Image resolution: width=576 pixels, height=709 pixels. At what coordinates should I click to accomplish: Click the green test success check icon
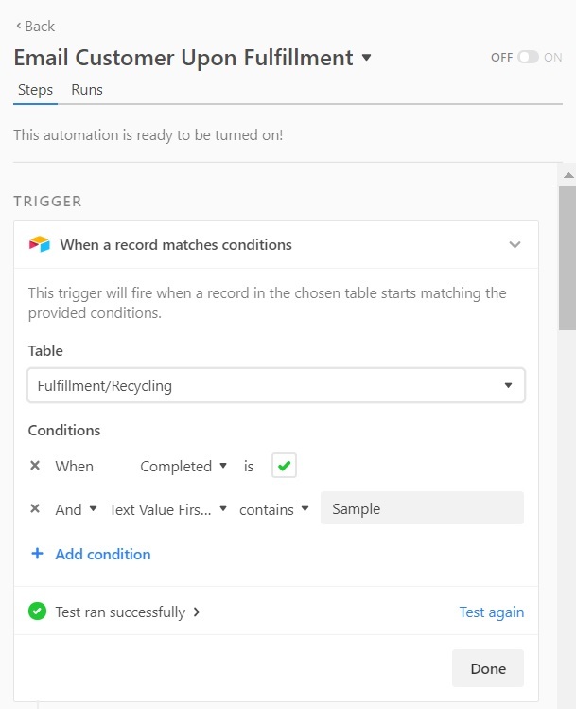pos(38,612)
